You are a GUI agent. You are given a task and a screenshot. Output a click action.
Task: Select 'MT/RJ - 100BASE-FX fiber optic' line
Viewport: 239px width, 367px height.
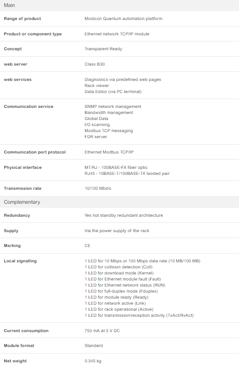(116, 167)
